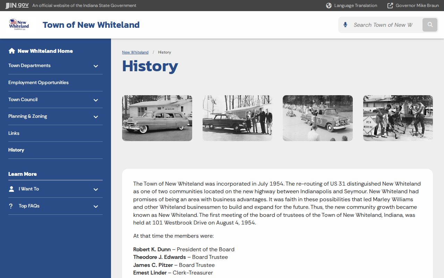Click the magnifying glass search button
The width and height of the screenshot is (444, 278).
pyautogui.click(x=430, y=25)
